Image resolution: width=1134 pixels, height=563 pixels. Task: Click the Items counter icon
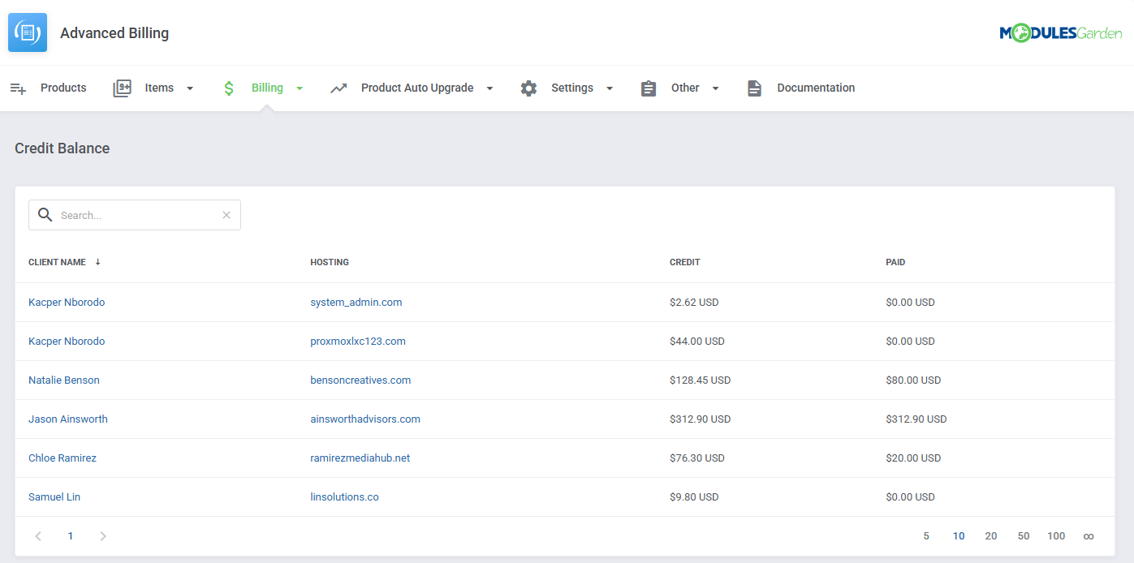click(122, 88)
